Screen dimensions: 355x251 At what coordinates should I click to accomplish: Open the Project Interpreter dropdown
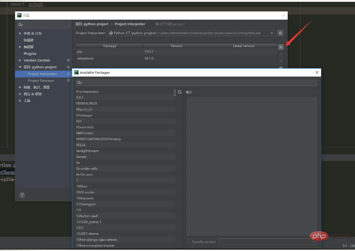pyautogui.click(x=272, y=33)
